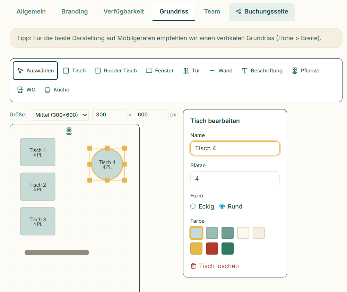Select Tisch 1 on the floor plan
The image size is (347, 292).
[x=38, y=152]
